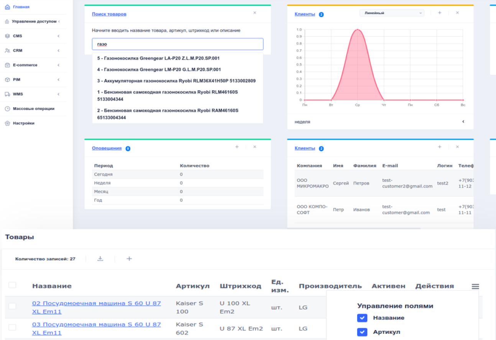Choose Аккумуляторная газонокосилка Ryobi RLM36X41H50P suggestion
496x340 pixels.
177,81
